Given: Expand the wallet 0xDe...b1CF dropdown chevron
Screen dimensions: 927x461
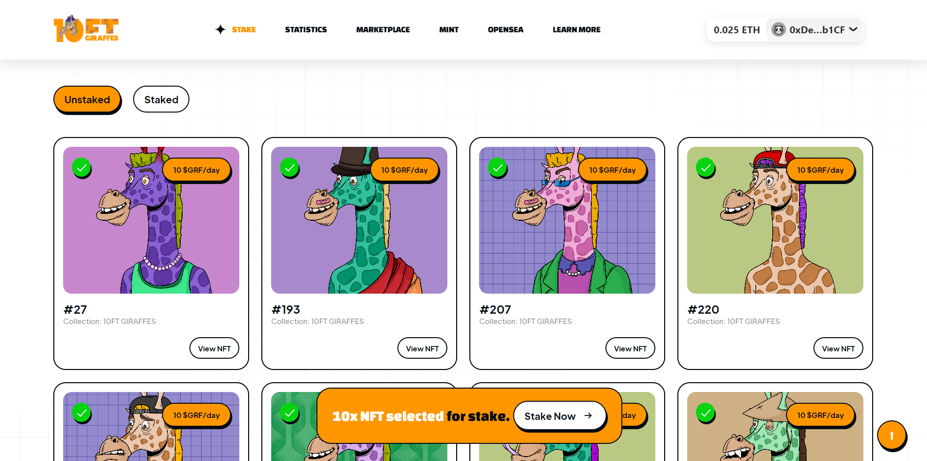Looking at the screenshot, I should pyautogui.click(x=853, y=29).
